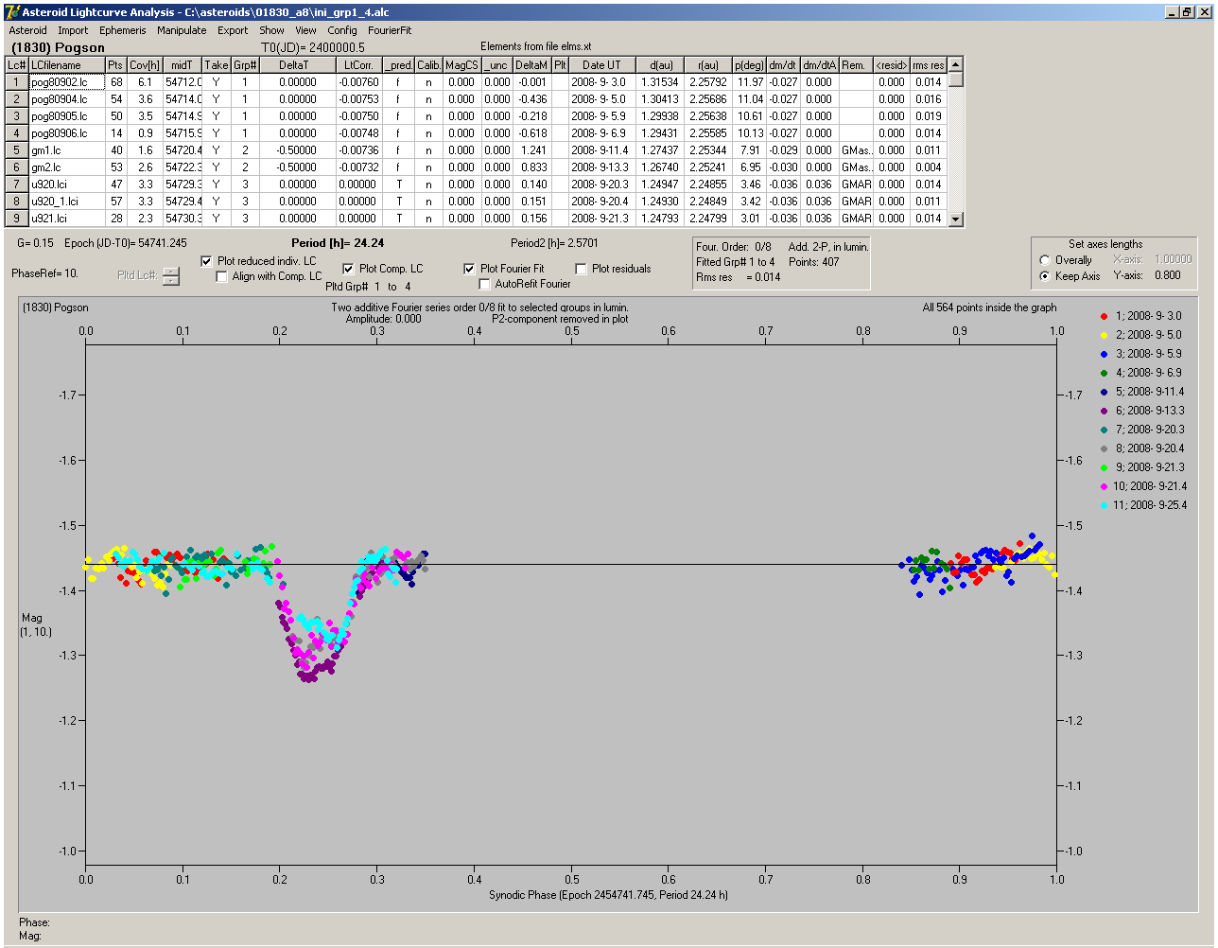Click the u920.lci filename cell
1218x948 pixels.
tap(66, 184)
